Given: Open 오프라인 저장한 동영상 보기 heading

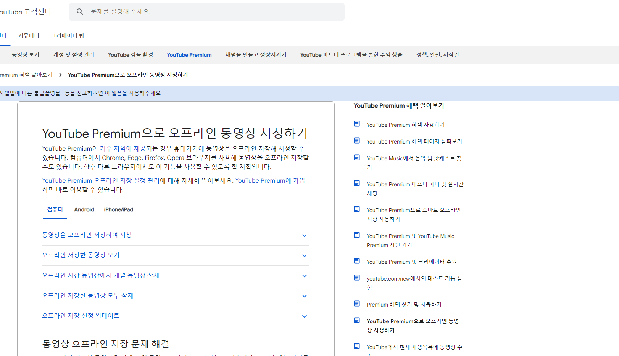Looking at the screenshot, I should (81, 255).
